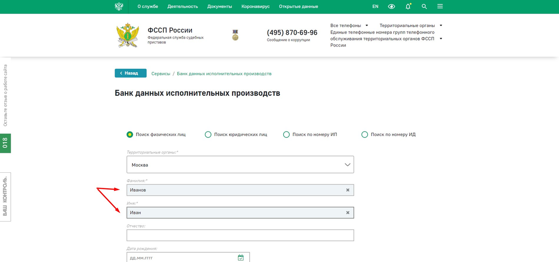Select Поиск юридических лиц radio button

[x=208, y=135]
